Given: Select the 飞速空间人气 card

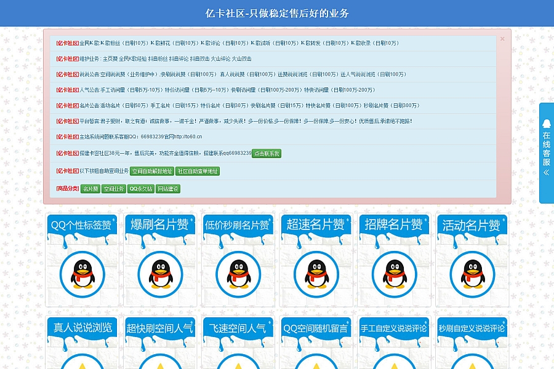Looking at the screenshot, I should click(x=238, y=343).
